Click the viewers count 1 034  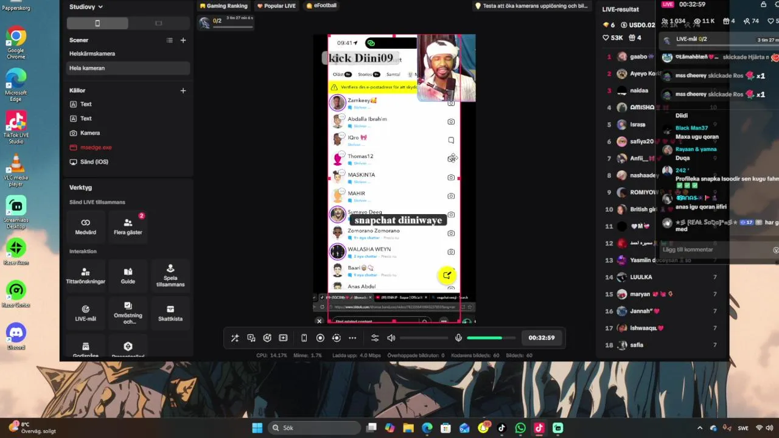click(x=672, y=21)
